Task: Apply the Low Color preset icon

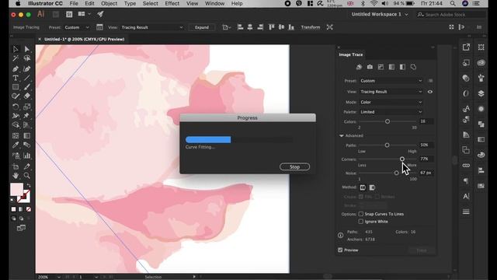Action: click(x=381, y=67)
